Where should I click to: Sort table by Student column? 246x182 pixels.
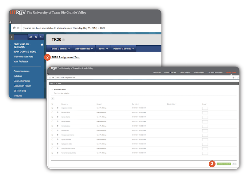[x=64, y=104]
